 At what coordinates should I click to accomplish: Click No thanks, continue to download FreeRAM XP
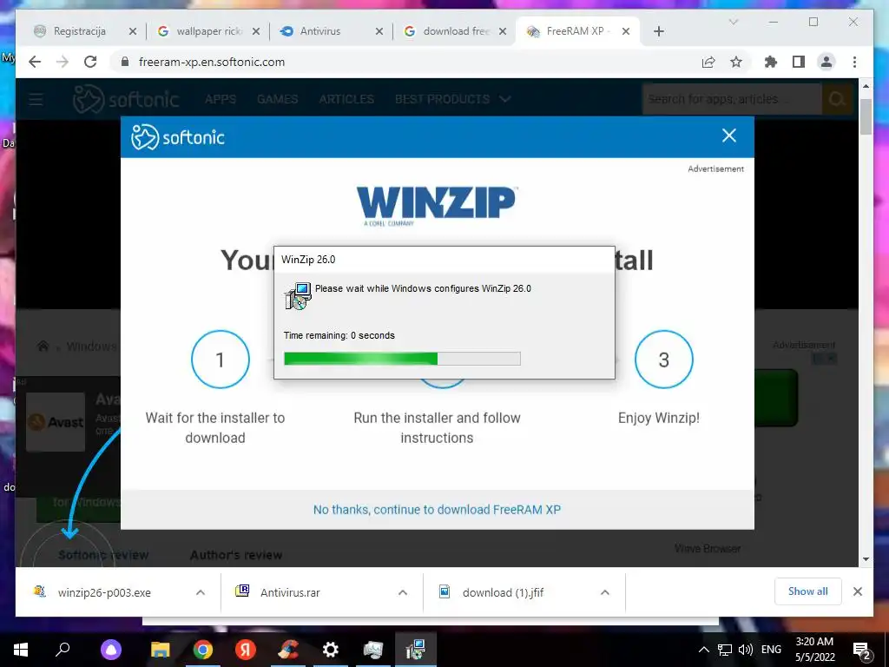click(437, 509)
